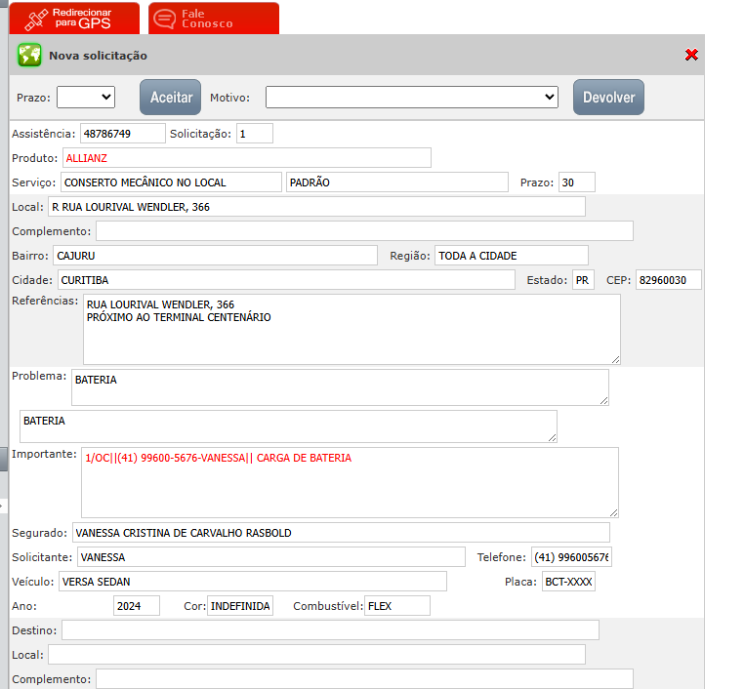Click the Local field with RUA LOURIVAL WENDLER

tap(316, 207)
